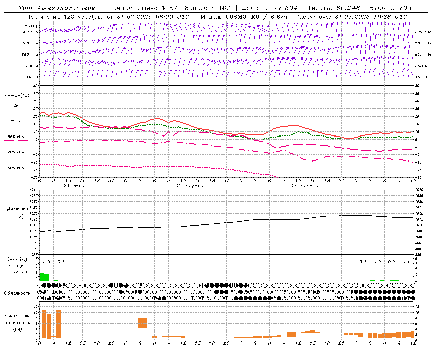Click the Осадки precipitation label
This screenshot has height=346, width=433.
[x=17, y=266]
